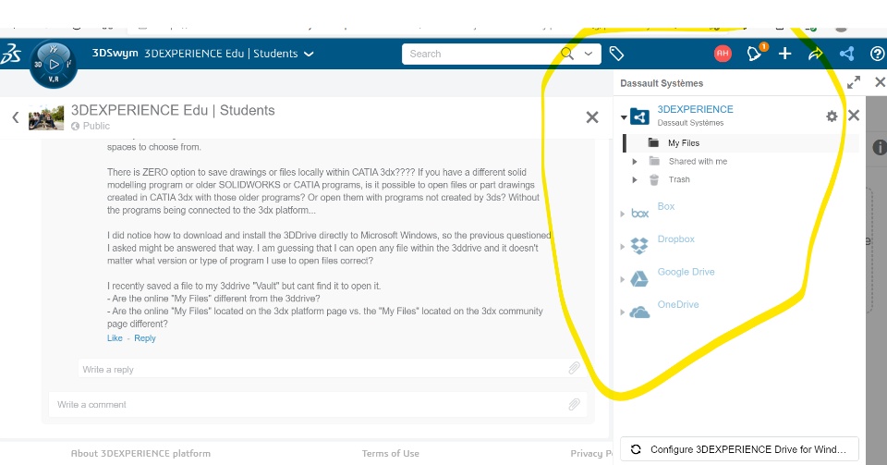887x465 pixels.
Task: Open the 3DEXPERIENCE Edu Students dropdown
Action: click(x=309, y=54)
